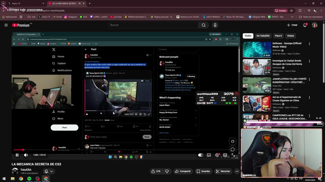The image size is (325, 182).
Task: Open Chrome extensions puzzle icon
Action: pyautogui.click(x=300, y=11)
